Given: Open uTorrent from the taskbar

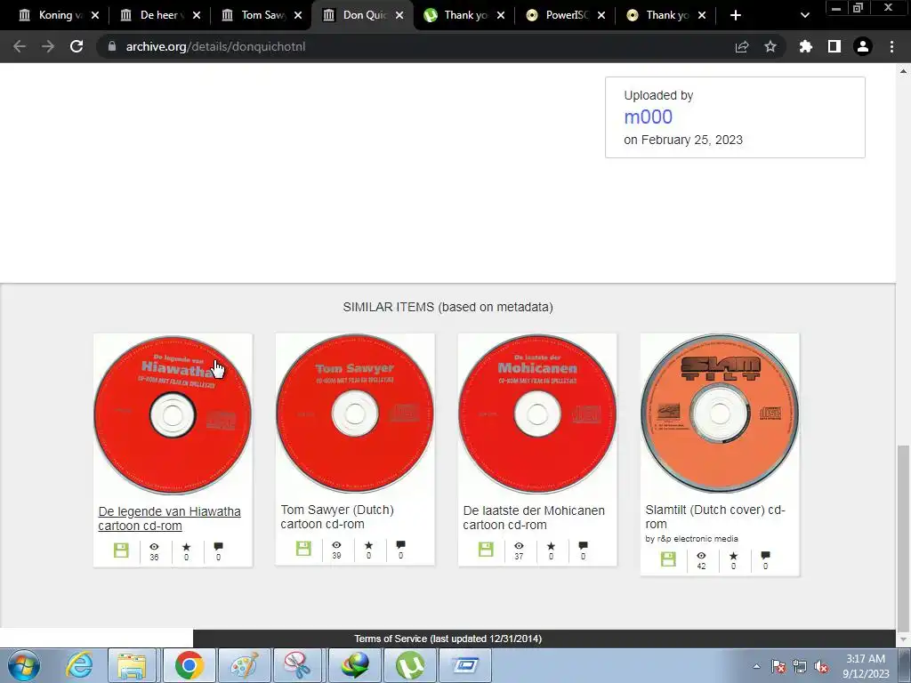Looking at the screenshot, I should click(409, 665).
